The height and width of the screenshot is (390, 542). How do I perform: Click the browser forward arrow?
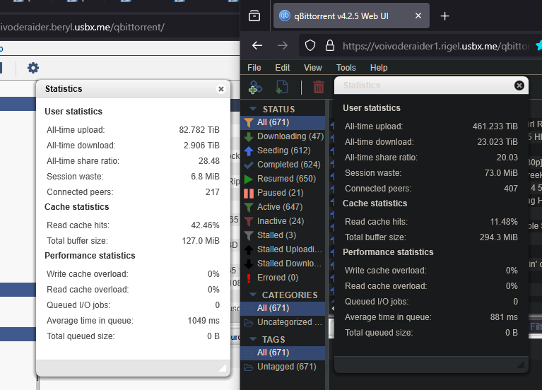coord(283,45)
